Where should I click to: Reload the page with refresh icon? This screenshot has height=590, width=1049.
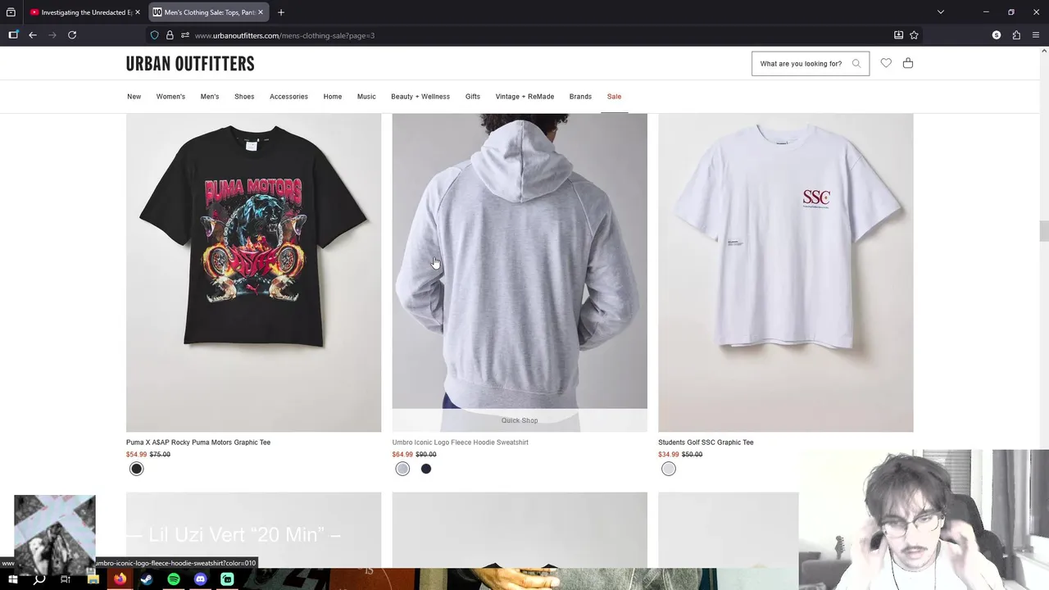(72, 35)
